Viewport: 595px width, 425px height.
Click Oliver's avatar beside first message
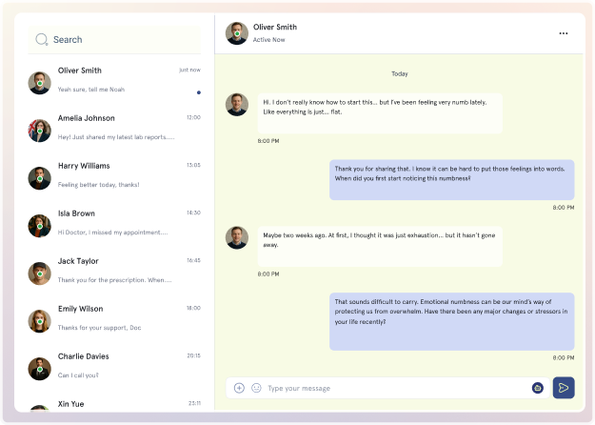pos(237,105)
